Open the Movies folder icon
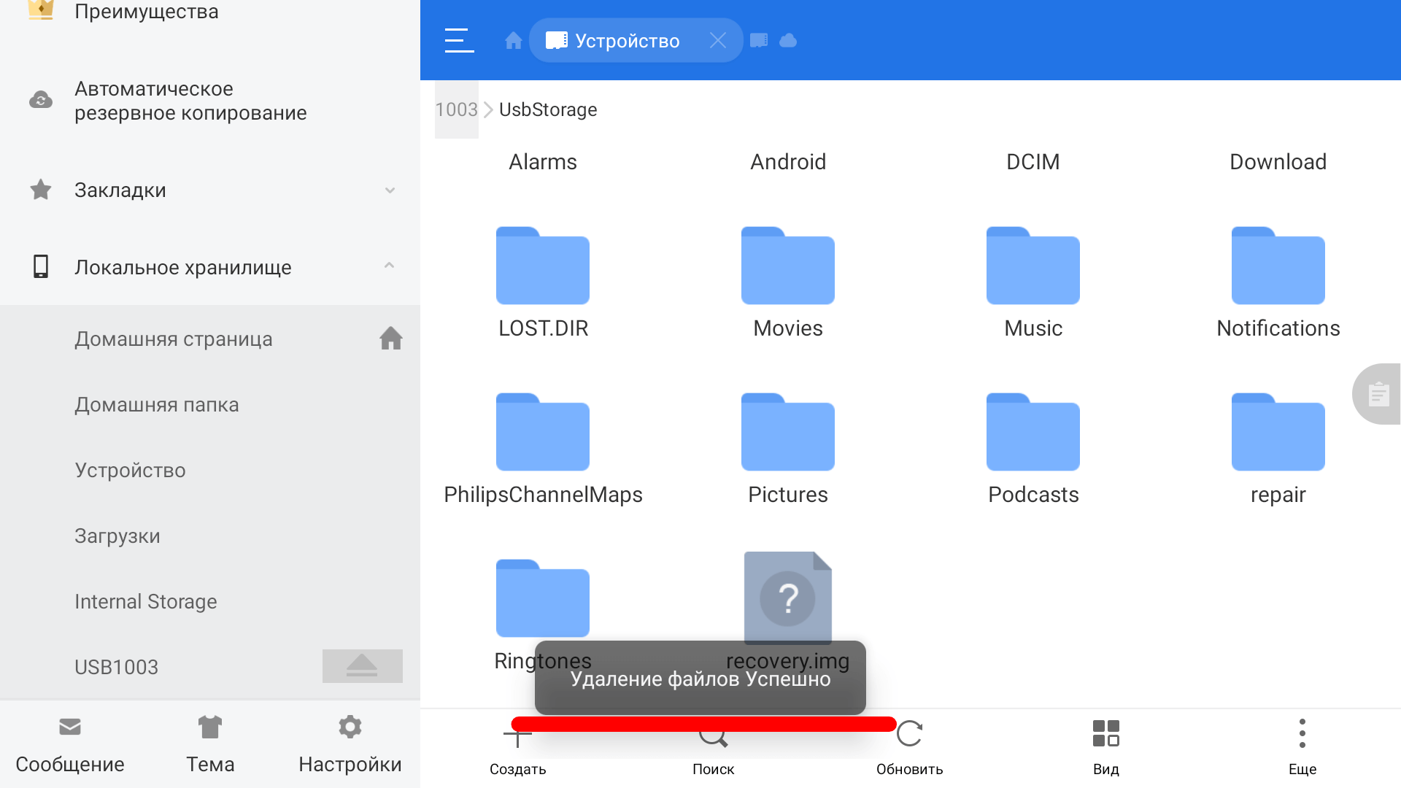 tap(788, 266)
